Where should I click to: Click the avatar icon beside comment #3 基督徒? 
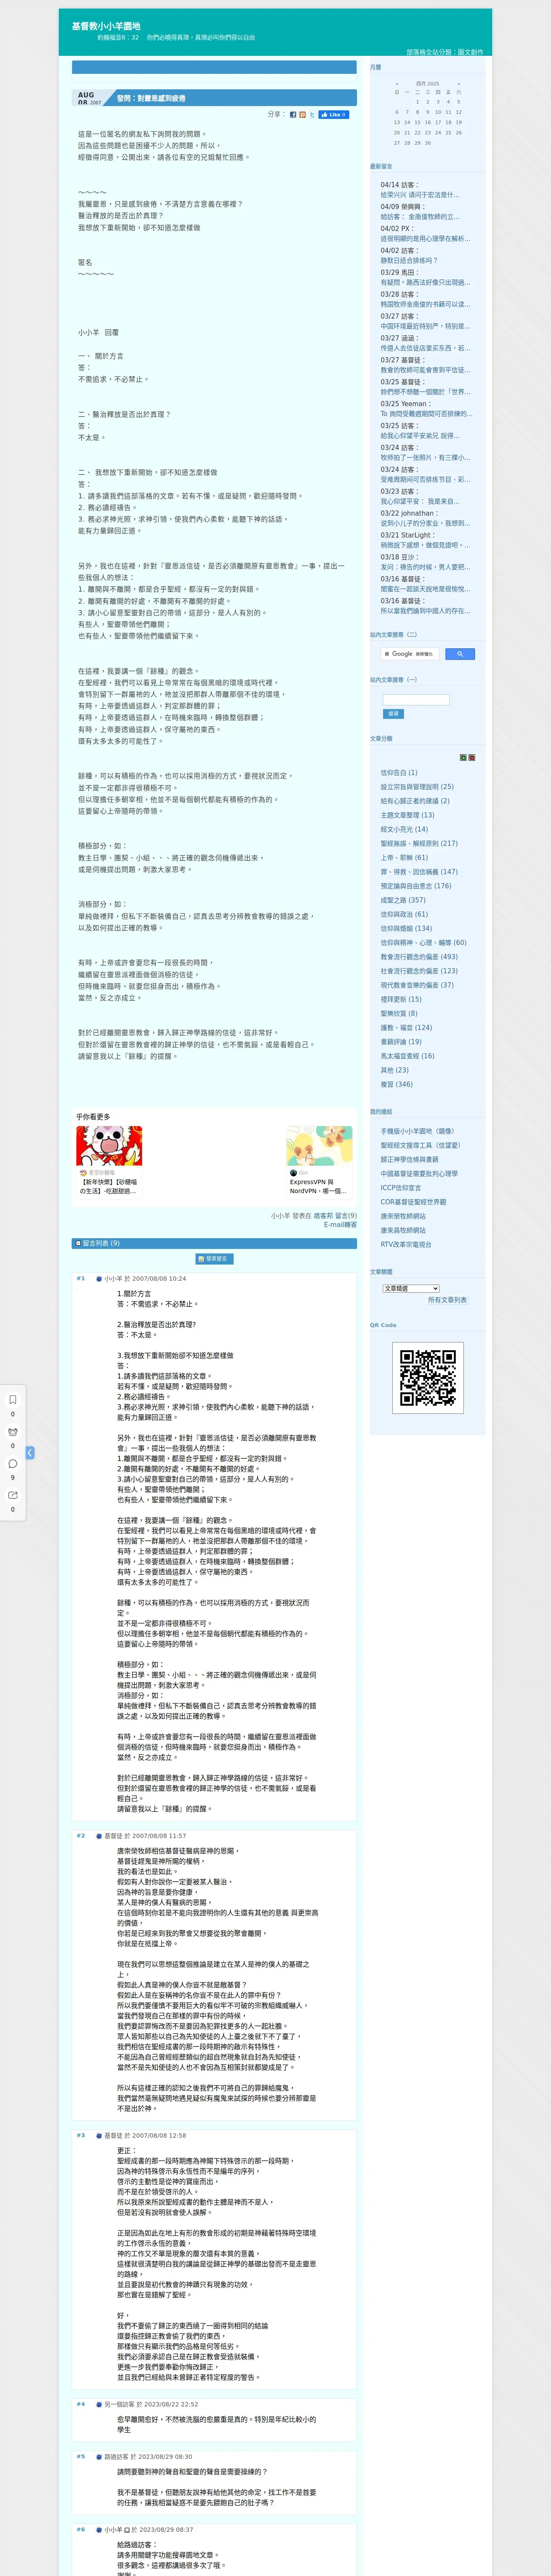99,2136
